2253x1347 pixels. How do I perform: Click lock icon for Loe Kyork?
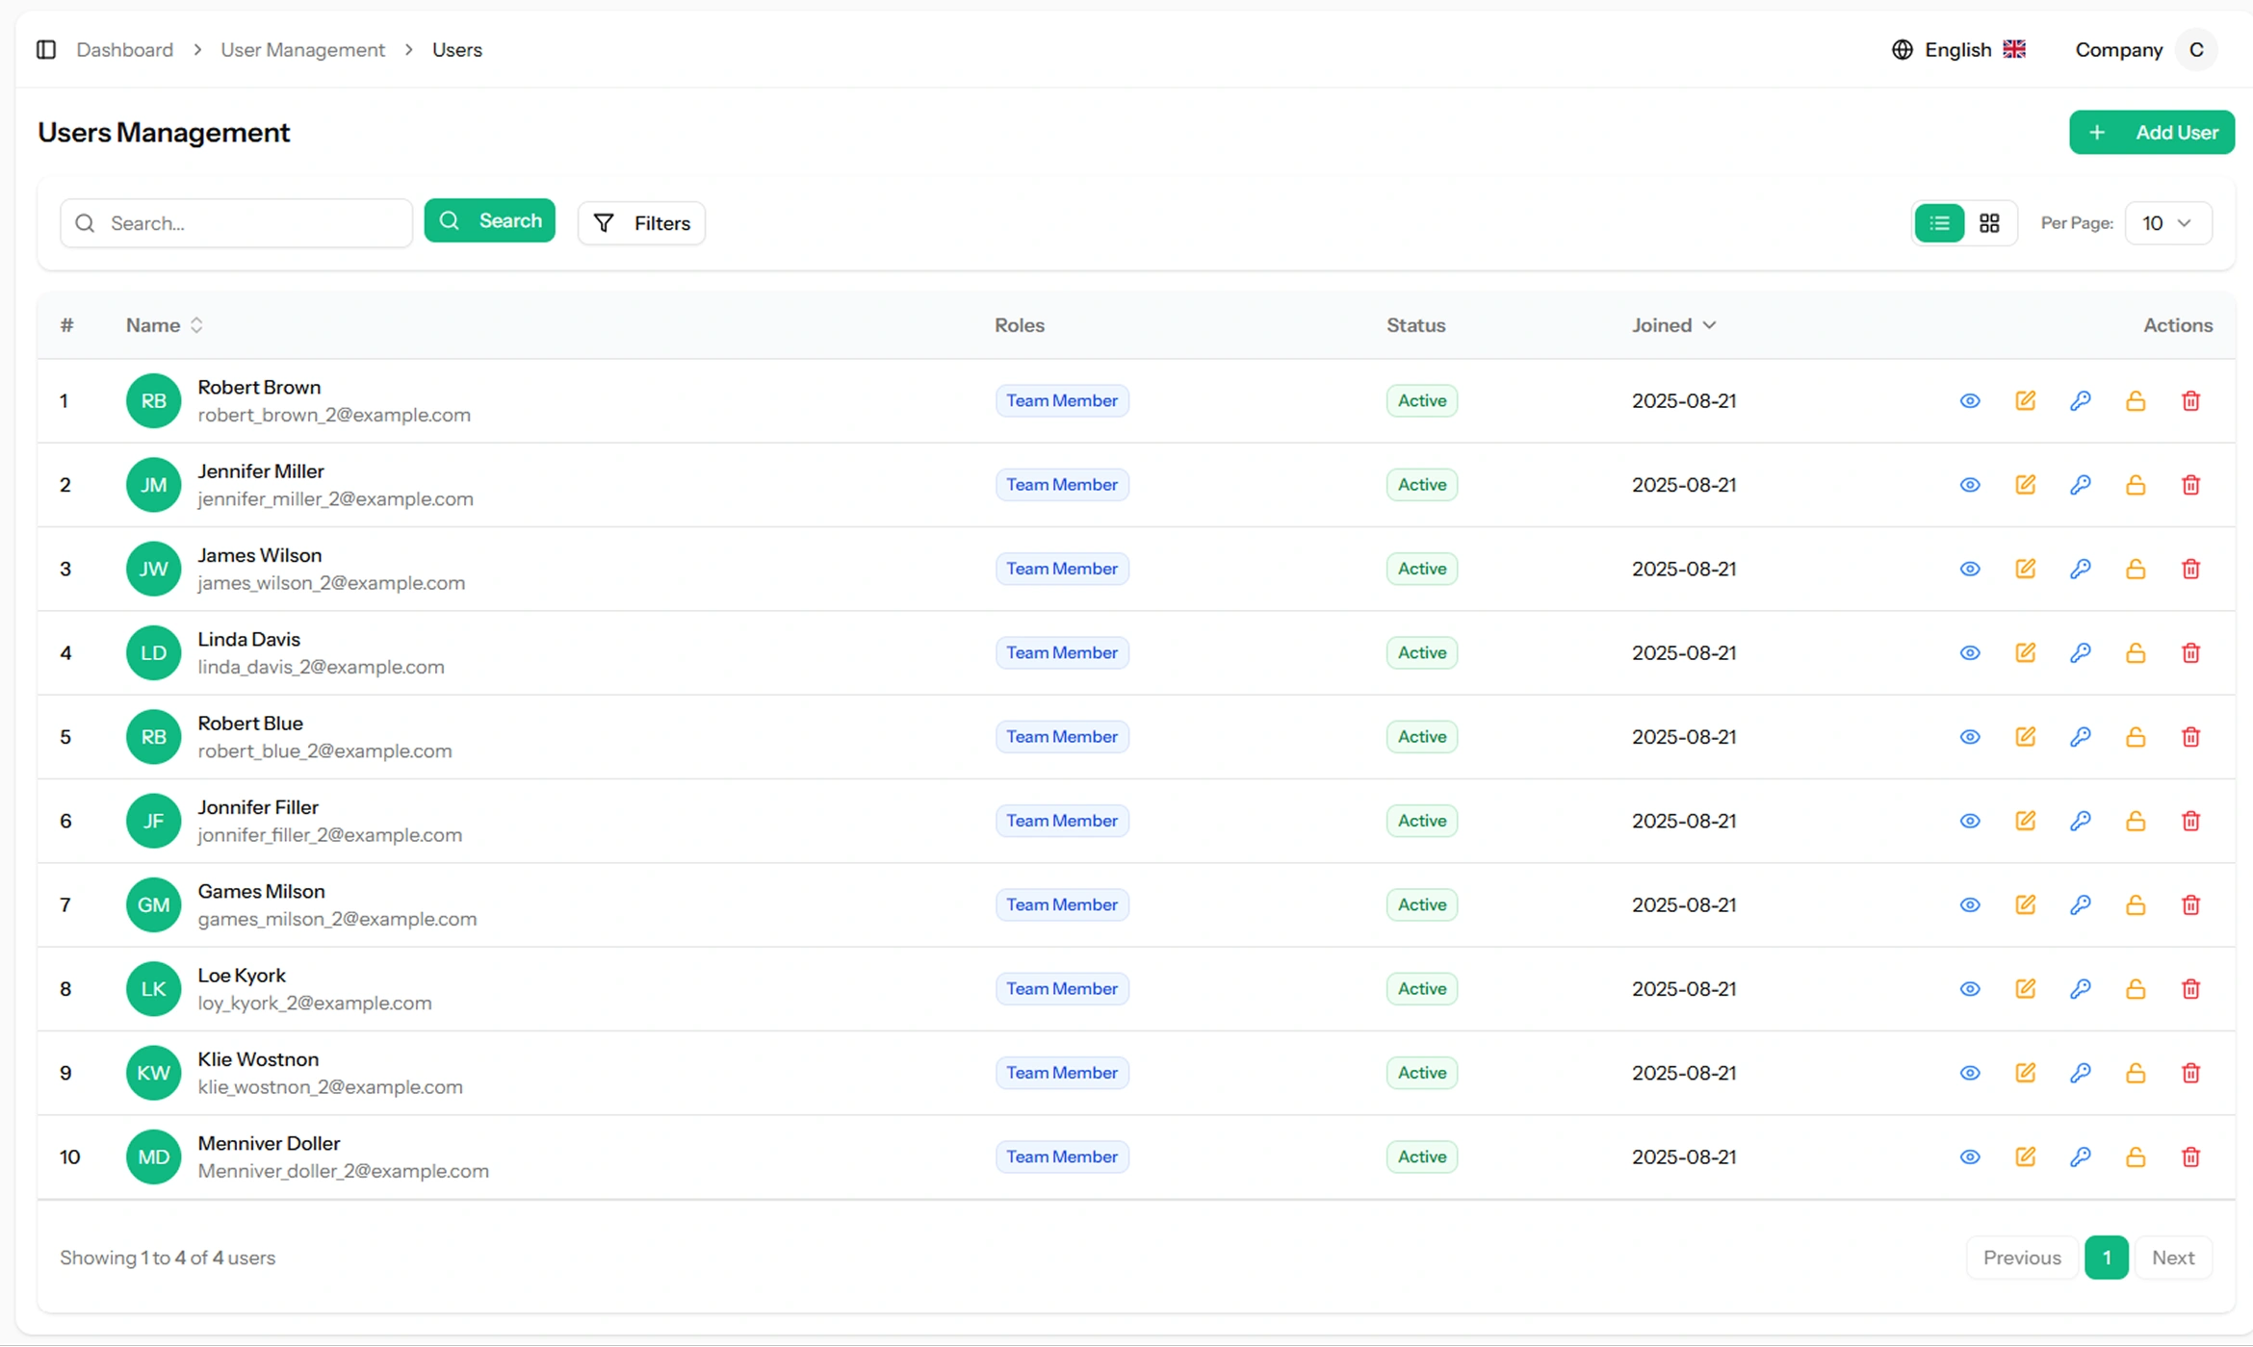pyautogui.click(x=2136, y=989)
